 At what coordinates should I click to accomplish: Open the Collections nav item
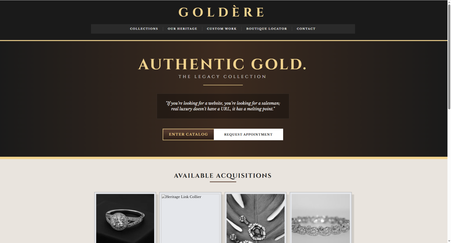(144, 29)
